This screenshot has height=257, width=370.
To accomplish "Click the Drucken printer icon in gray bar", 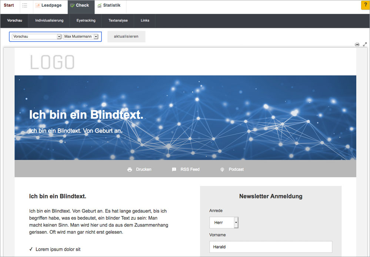I will (x=130, y=169).
